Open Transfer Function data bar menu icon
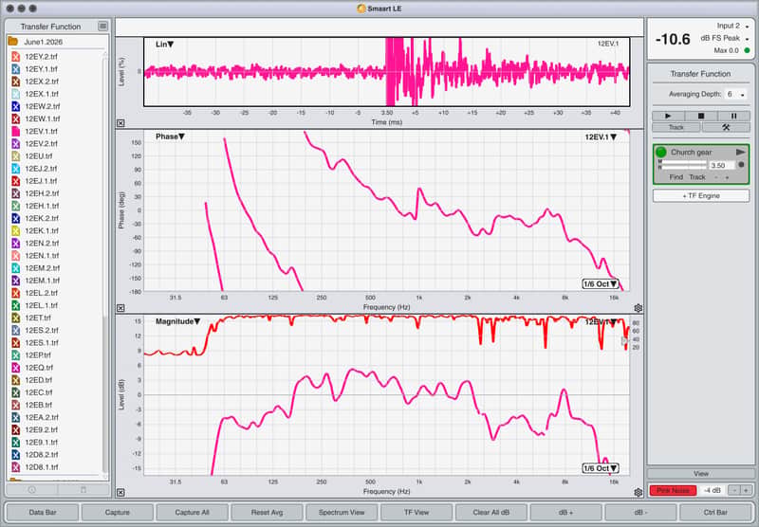 [x=102, y=27]
